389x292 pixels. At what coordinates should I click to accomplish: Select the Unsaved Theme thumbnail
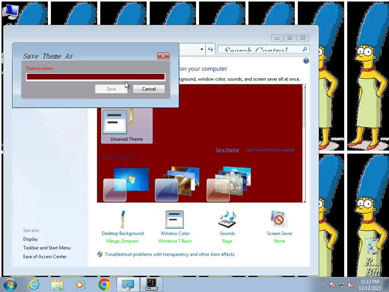(127, 125)
